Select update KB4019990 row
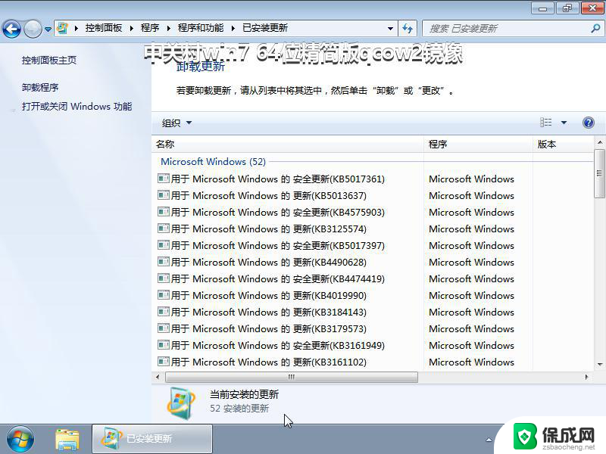 coord(373,295)
